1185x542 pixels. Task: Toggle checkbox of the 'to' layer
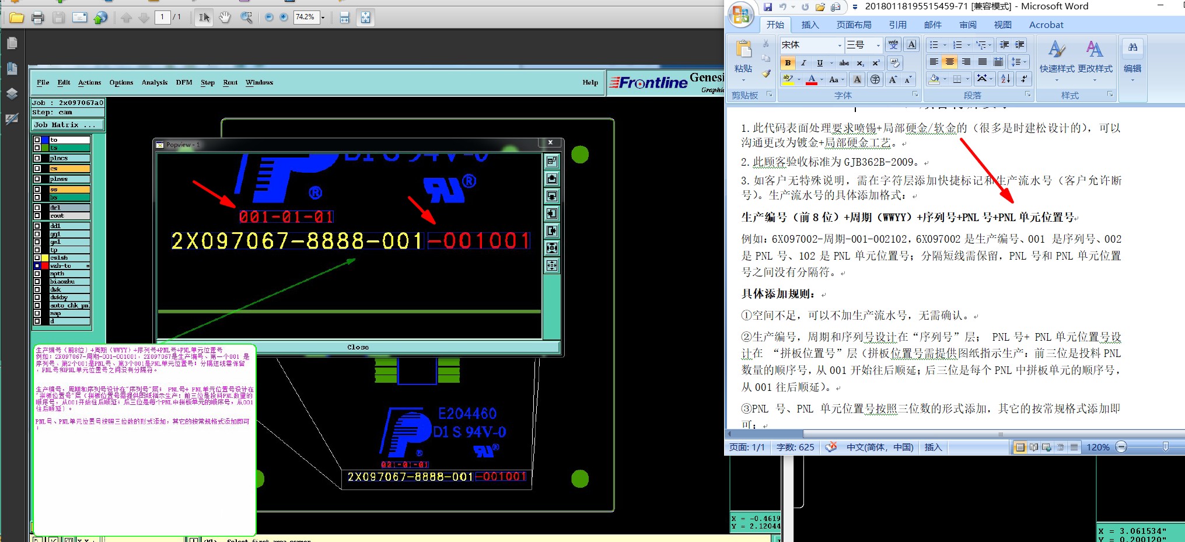(x=37, y=140)
